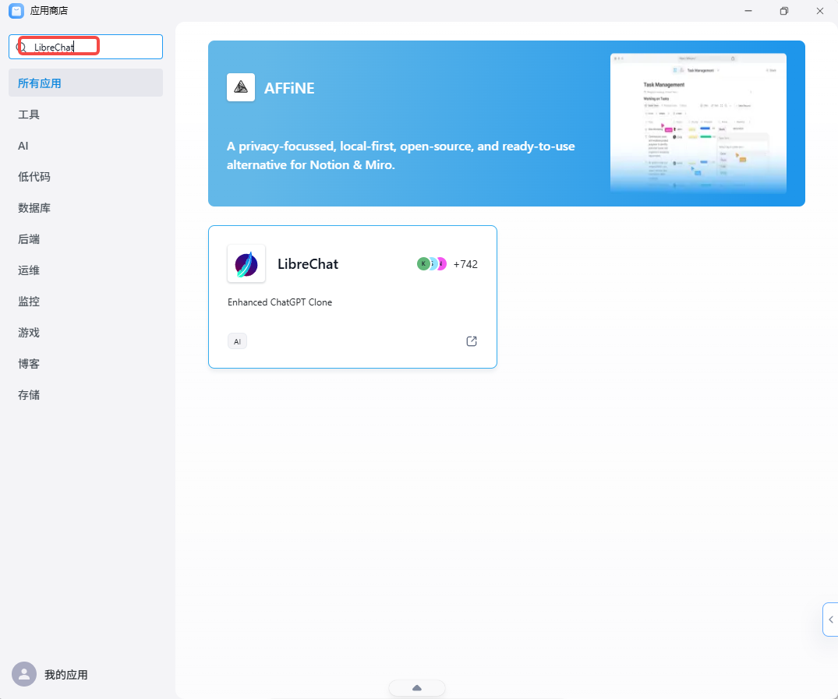Minimize the 应用商店 window
838x699 pixels.
point(748,11)
